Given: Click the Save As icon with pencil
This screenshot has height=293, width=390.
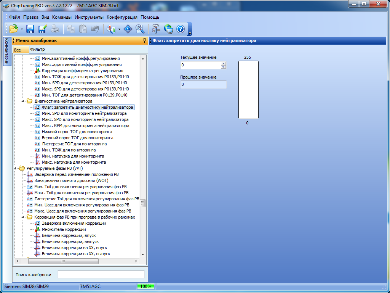Looking at the screenshot, I should [42, 29].
